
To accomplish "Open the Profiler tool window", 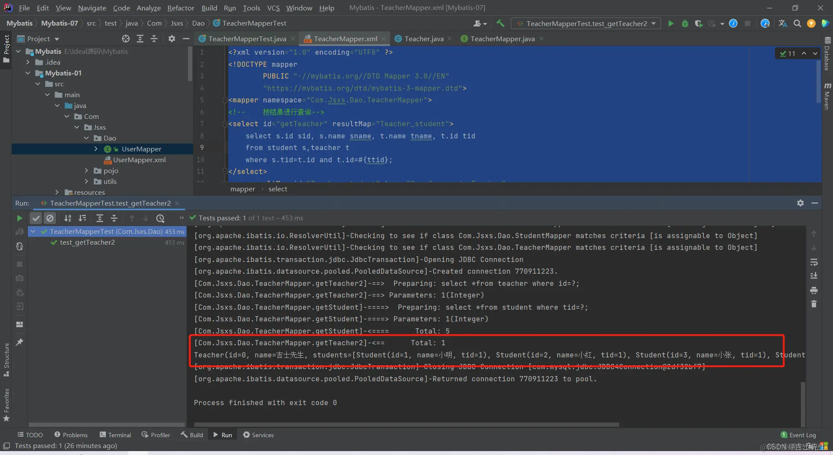I will [x=156, y=435].
